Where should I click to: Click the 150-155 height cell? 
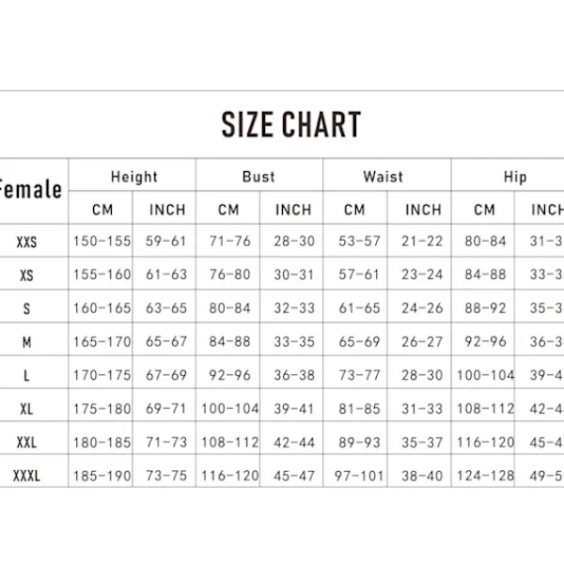tap(102, 242)
